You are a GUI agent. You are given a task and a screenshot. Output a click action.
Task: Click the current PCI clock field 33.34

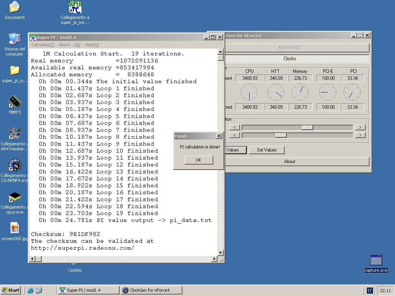coord(353,78)
